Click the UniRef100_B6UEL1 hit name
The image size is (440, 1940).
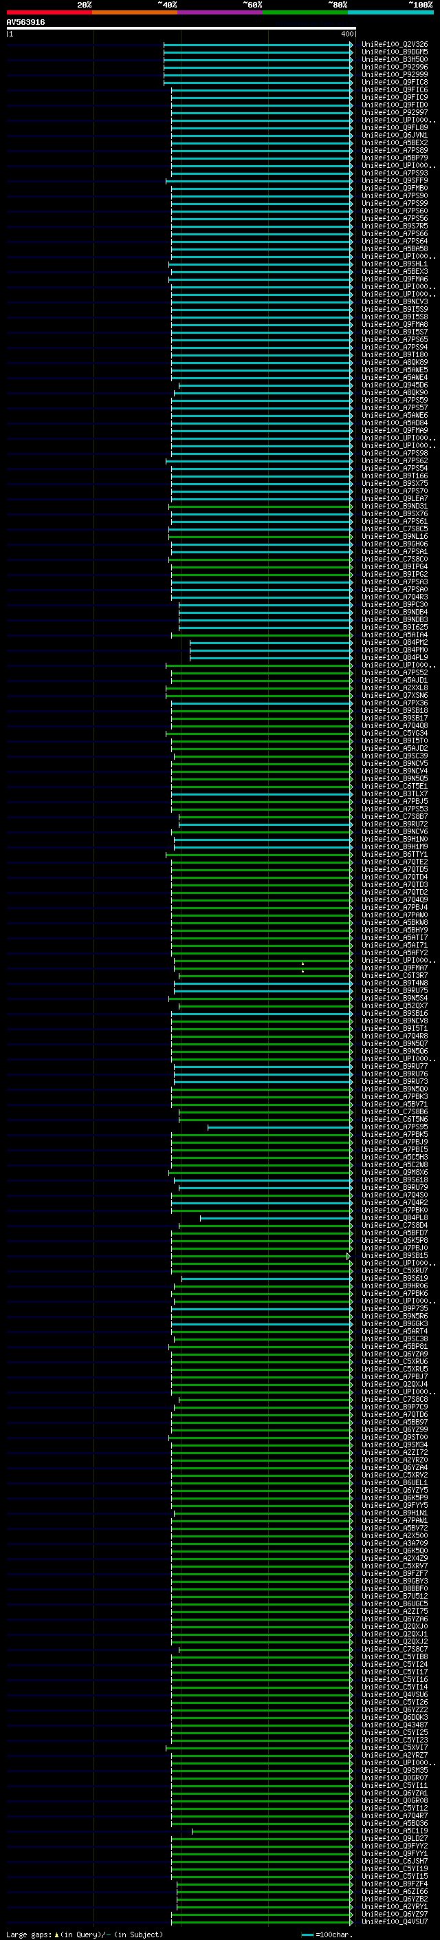pyautogui.click(x=395, y=1482)
